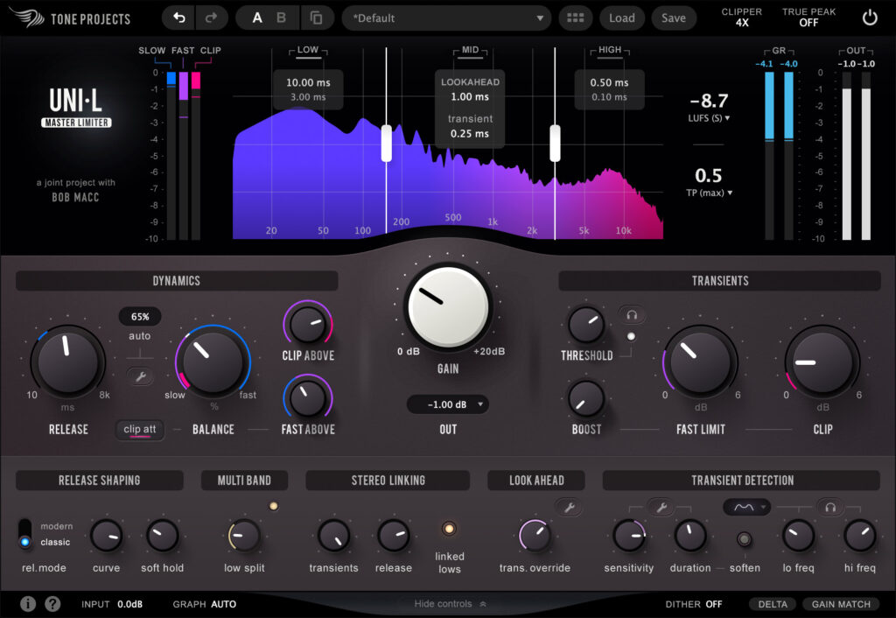Click the Load button
The width and height of the screenshot is (896, 618).
pos(622,18)
